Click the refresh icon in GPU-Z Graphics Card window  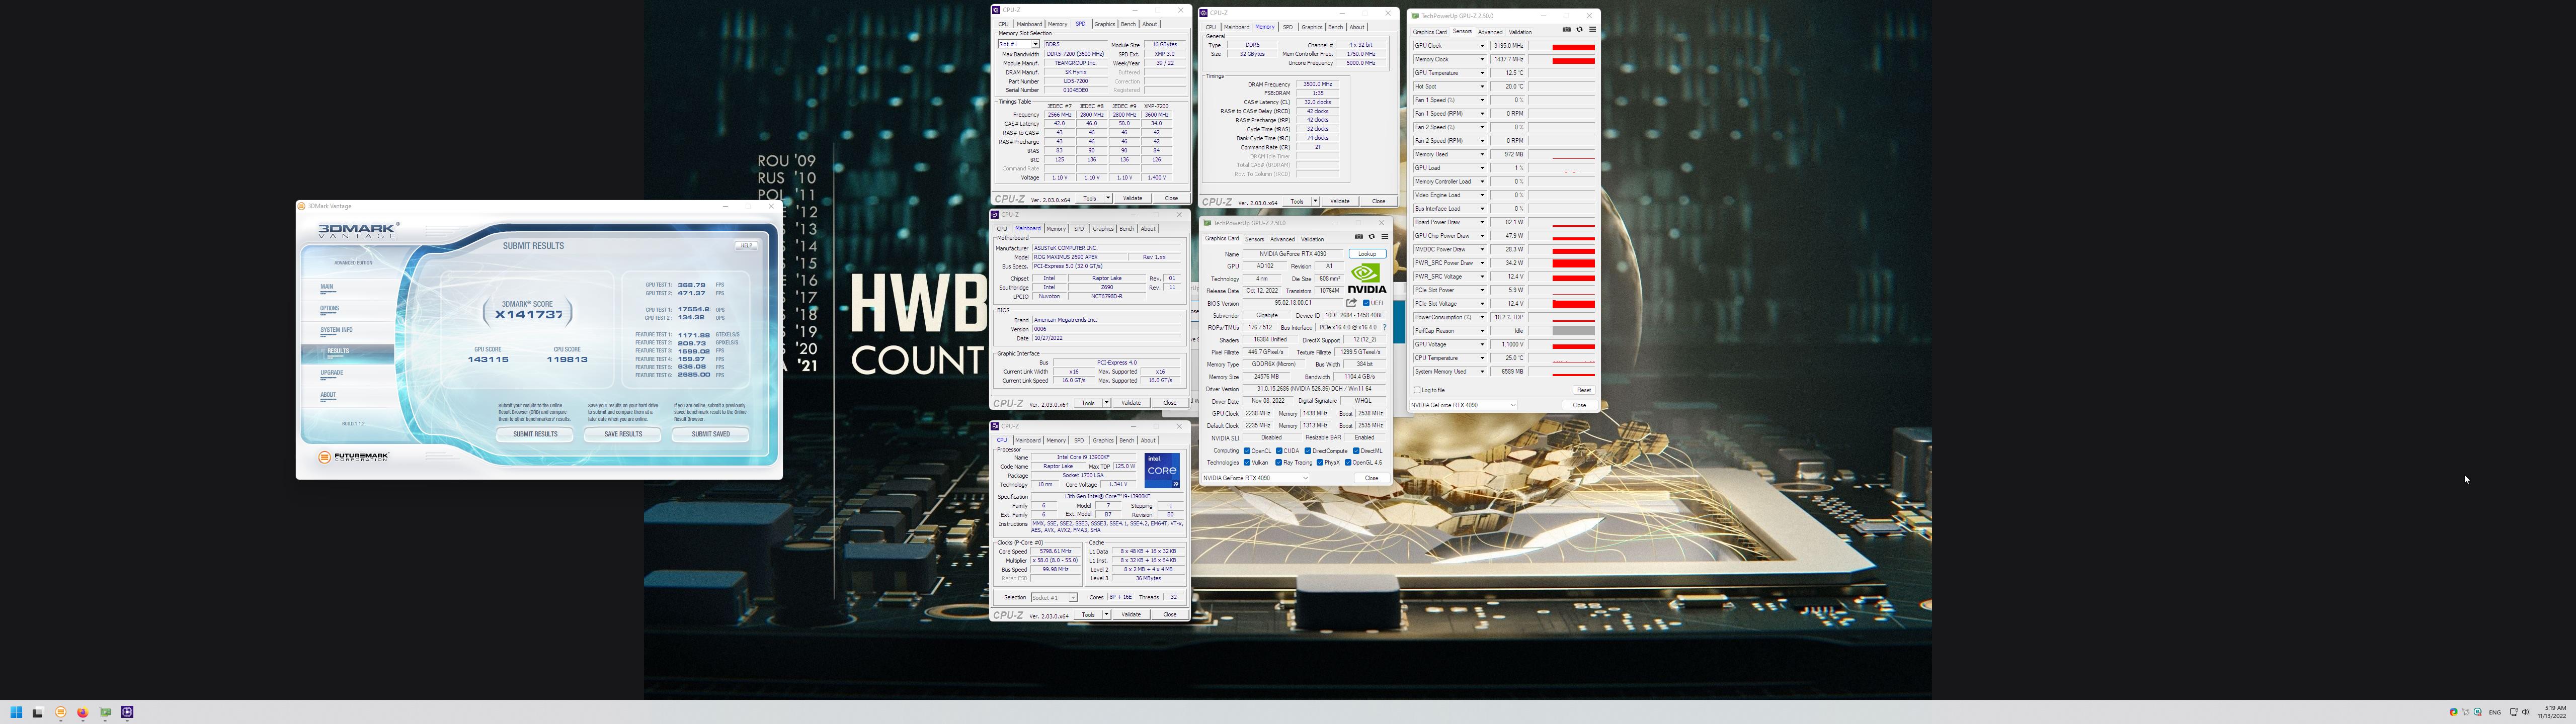1372,237
